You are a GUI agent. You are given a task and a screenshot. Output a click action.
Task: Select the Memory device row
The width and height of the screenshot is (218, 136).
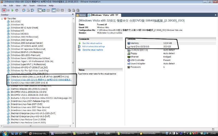[x=172, y=43]
